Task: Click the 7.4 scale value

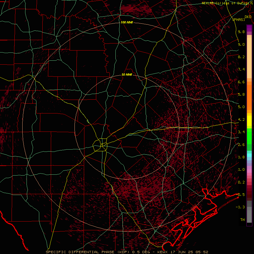Action: (241, 69)
